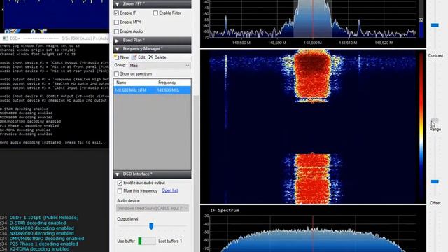
Task: Check Show on spectrum
Action: point(116,74)
